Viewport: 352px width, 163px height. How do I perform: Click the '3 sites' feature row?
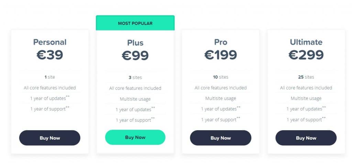(x=135, y=78)
